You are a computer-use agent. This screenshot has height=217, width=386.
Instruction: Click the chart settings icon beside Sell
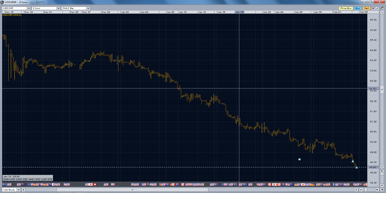click(x=373, y=8)
